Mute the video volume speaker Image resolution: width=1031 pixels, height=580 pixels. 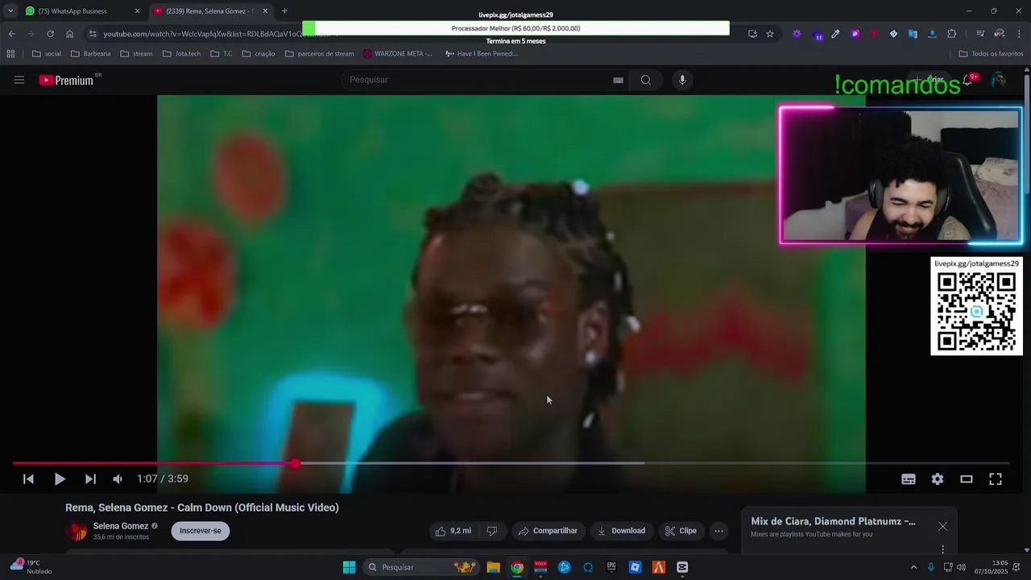tap(118, 478)
